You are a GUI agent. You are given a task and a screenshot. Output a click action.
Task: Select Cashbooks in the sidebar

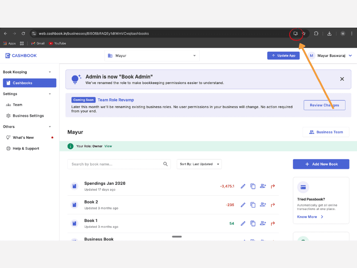click(x=29, y=83)
